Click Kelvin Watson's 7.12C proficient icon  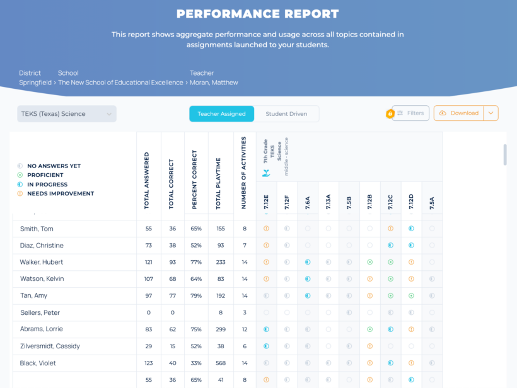click(390, 278)
